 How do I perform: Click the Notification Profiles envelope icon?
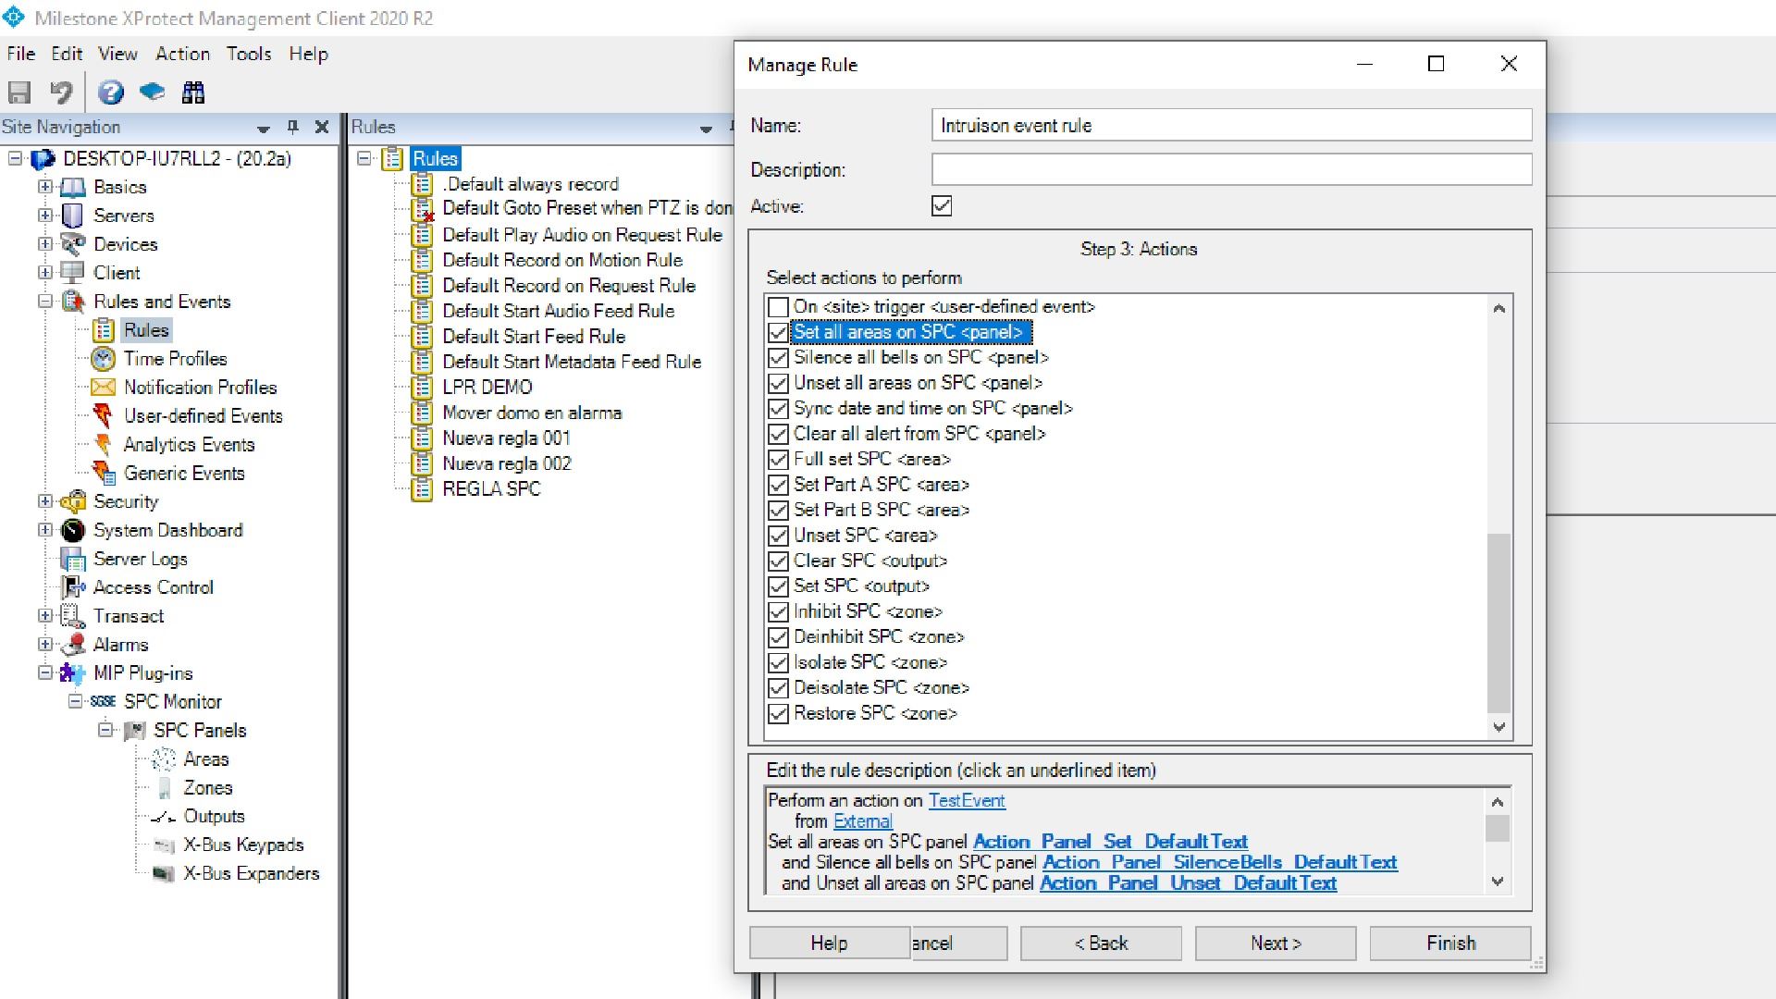[x=104, y=388]
